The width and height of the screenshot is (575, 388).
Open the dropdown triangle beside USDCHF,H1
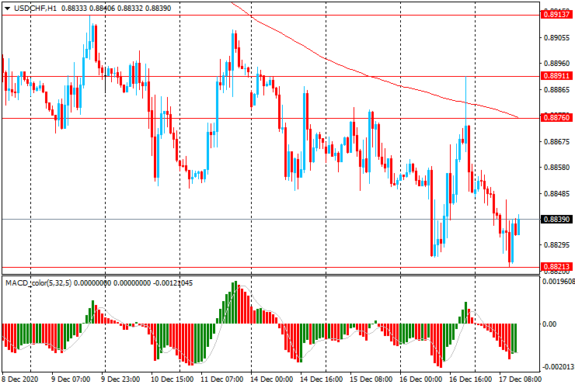(6, 7)
